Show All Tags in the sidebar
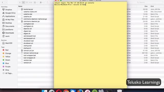This screenshot has width=164, height=92. [x=9, y=73]
